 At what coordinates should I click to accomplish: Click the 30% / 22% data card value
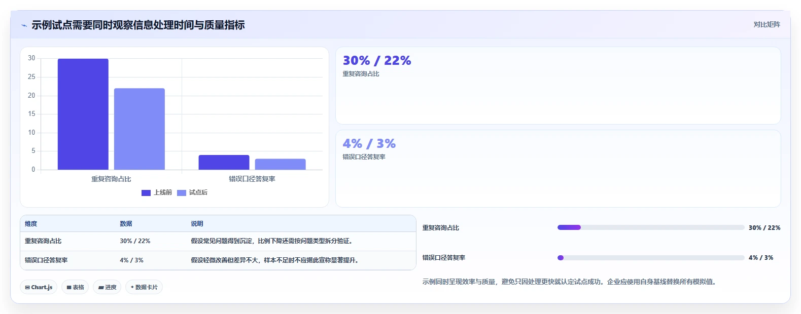point(377,61)
